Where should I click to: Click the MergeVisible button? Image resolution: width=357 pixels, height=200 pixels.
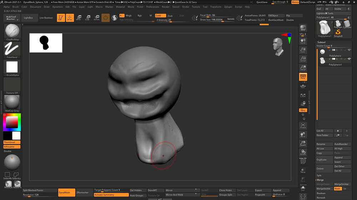324,189
